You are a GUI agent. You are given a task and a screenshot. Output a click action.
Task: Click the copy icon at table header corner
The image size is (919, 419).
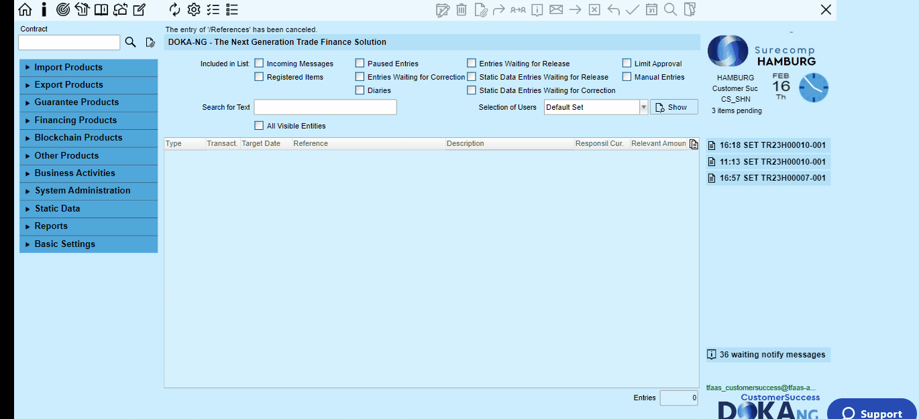pyautogui.click(x=694, y=144)
